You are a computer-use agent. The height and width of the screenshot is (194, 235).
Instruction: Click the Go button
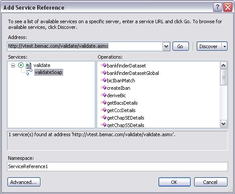181,46
